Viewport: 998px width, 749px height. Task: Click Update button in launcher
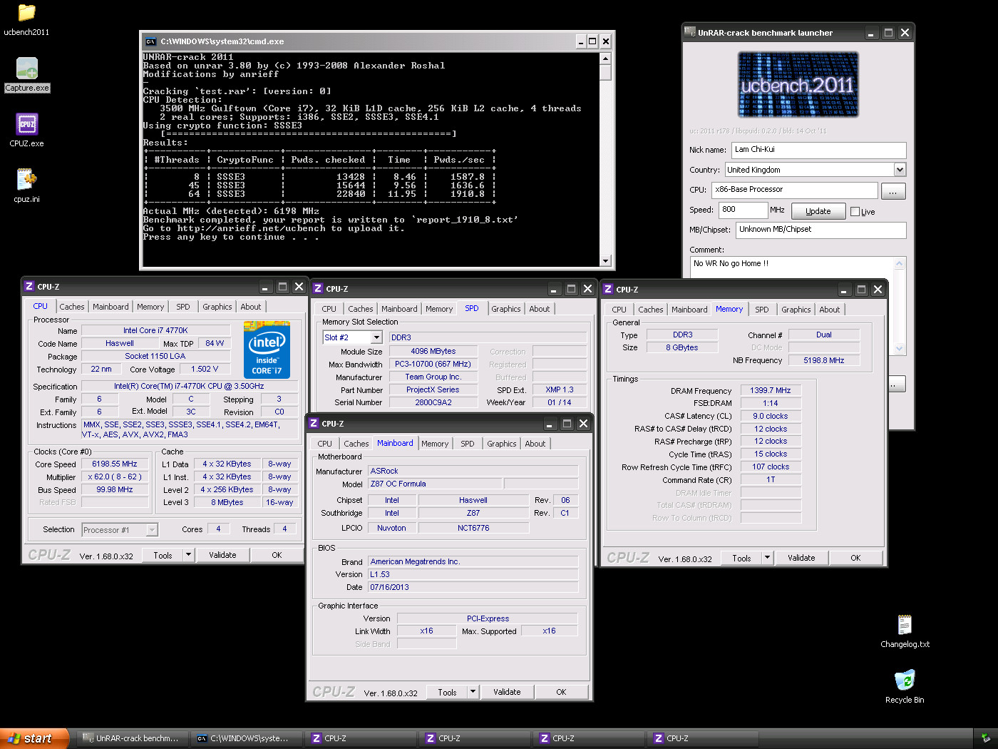pos(818,211)
